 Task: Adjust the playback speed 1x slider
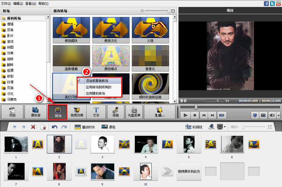[x=215, y=101]
